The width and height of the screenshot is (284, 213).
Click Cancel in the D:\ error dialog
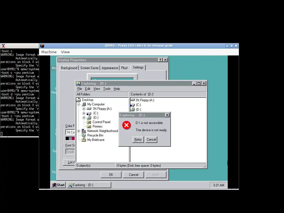pyautogui.click(x=151, y=140)
